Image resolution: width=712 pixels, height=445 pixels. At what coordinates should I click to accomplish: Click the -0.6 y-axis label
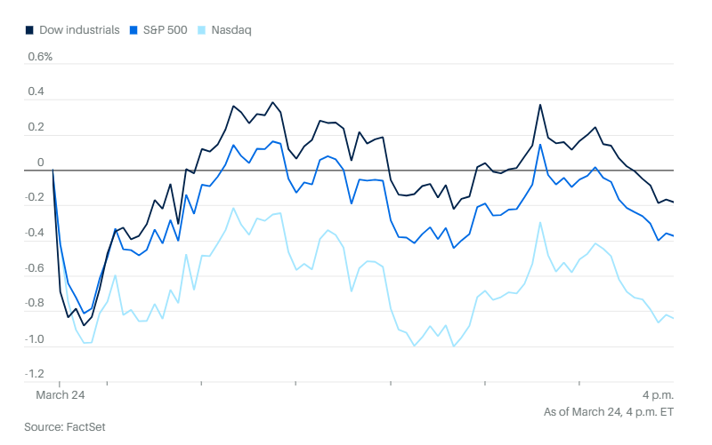coord(34,268)
